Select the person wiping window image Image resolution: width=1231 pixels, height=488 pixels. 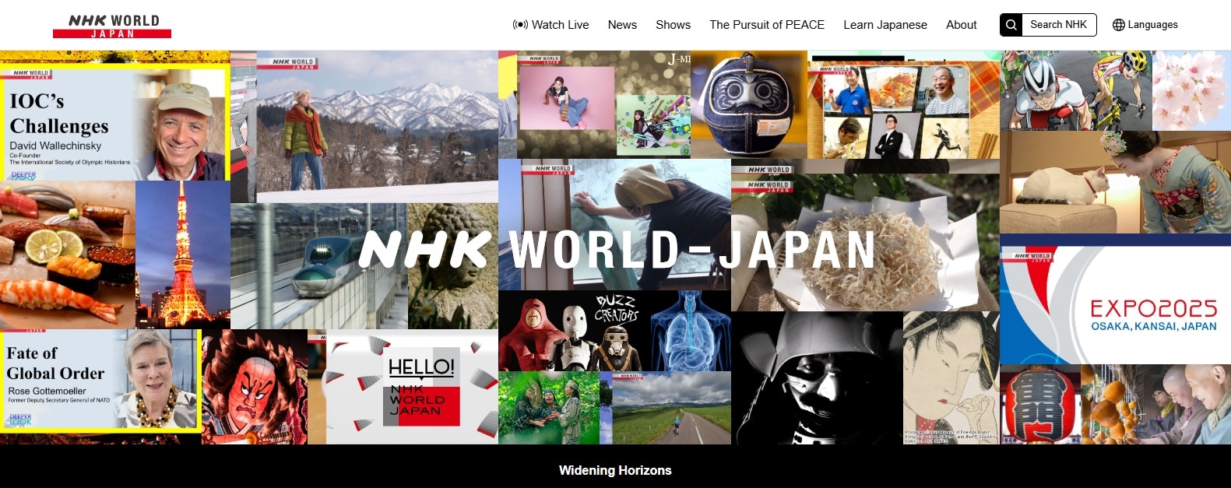point(614,225)
